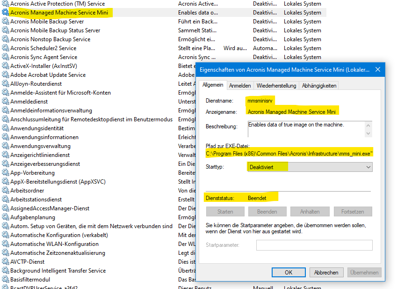Select the Basisfiltermodul service row
The height and width of the screenshot is (289, 397).
[37, 280]
